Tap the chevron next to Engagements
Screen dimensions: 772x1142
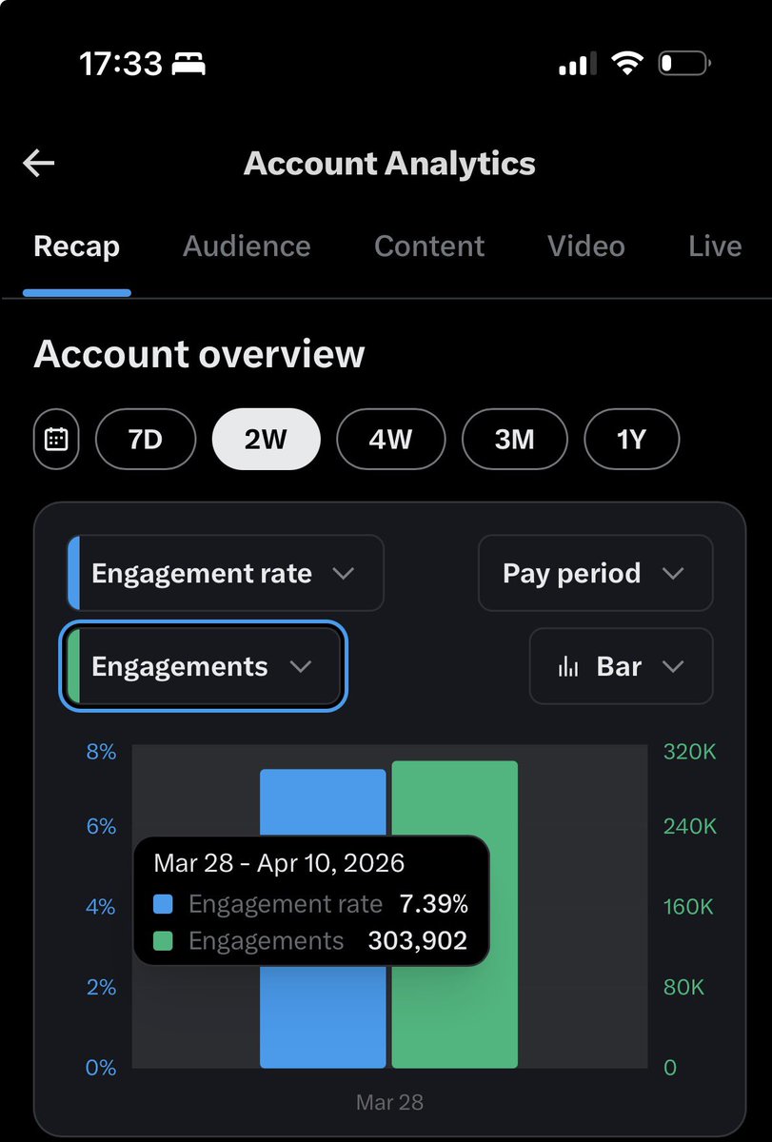(301, 667)
